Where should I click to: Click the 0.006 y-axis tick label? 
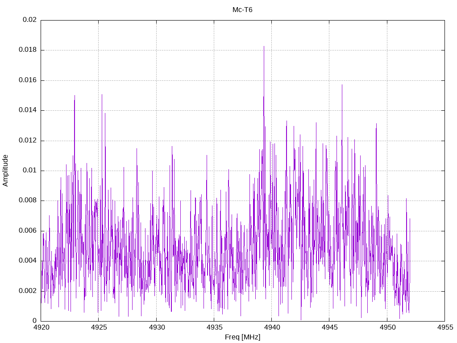click(x=28, y=231)
